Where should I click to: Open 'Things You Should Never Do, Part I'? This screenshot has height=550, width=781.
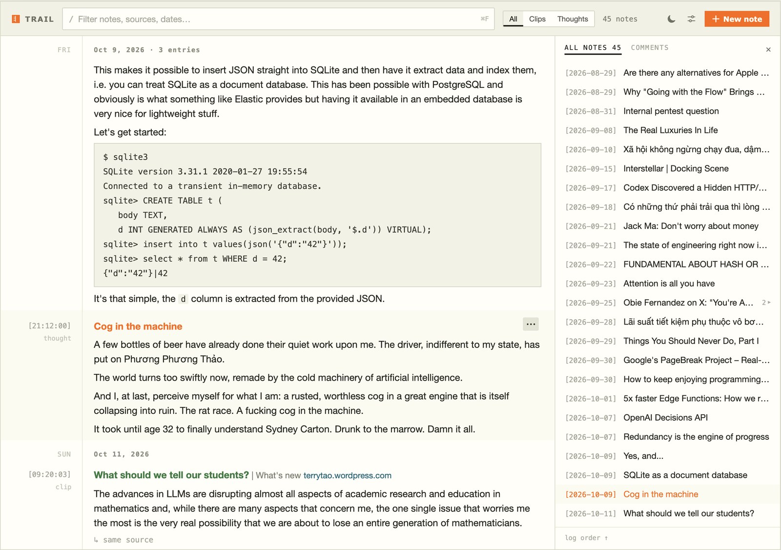(667, 341)
